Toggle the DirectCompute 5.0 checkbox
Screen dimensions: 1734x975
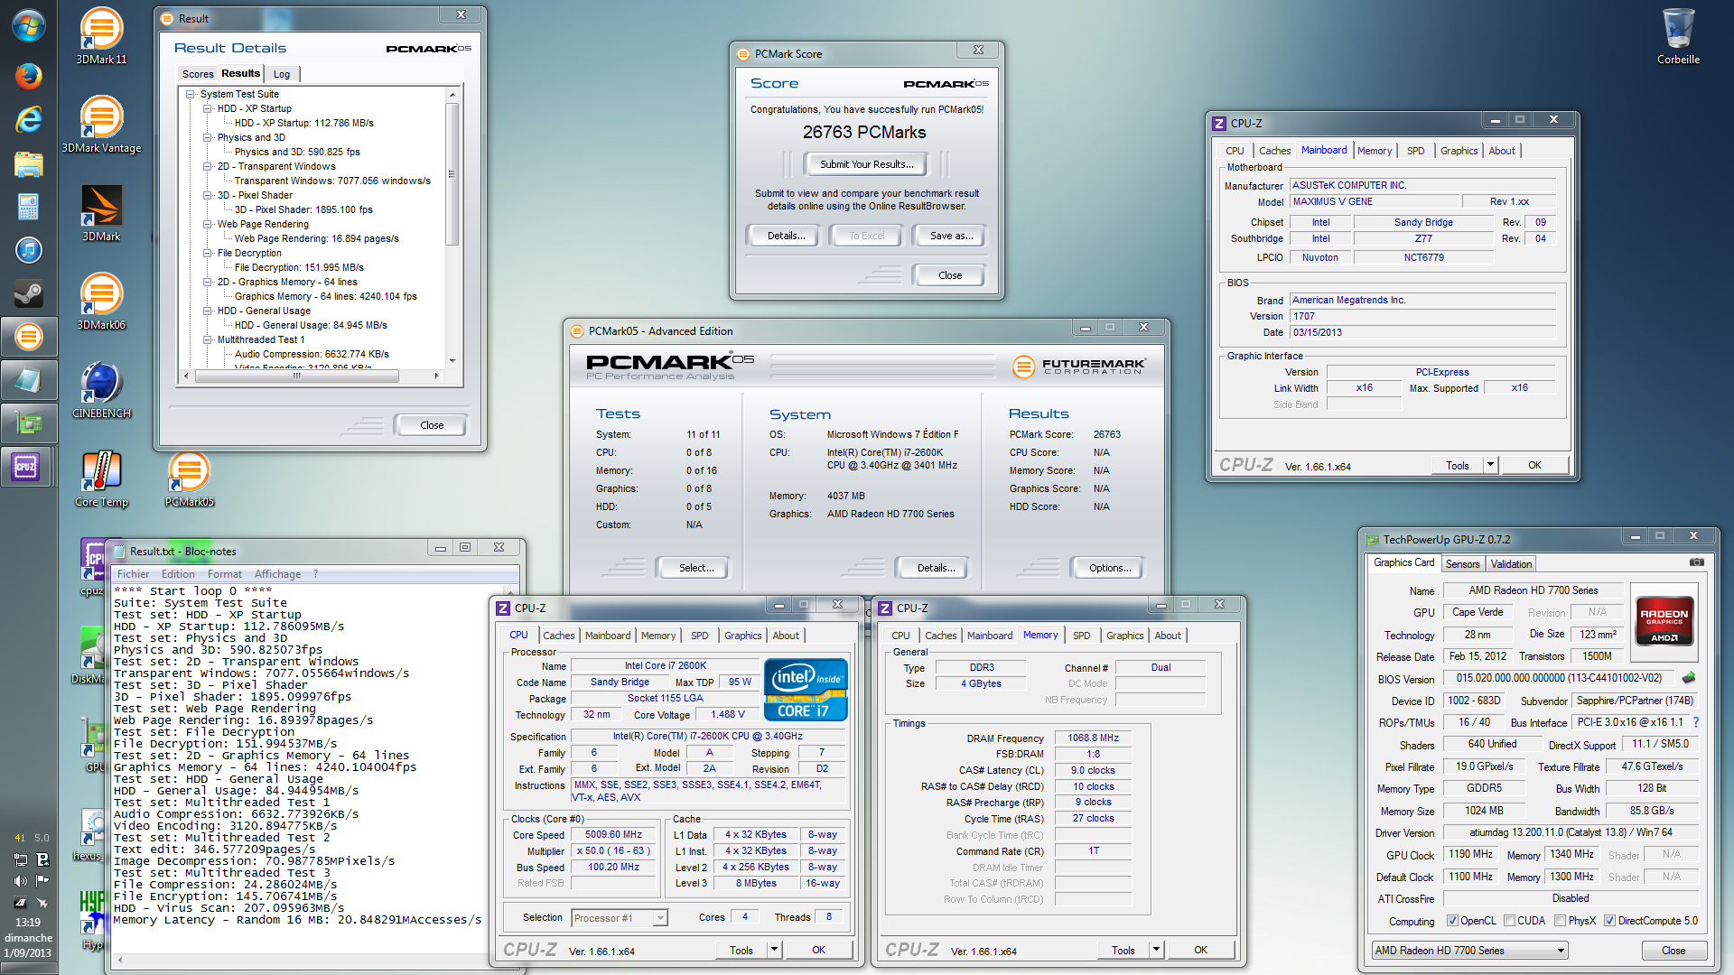[x=1609, y=921]
